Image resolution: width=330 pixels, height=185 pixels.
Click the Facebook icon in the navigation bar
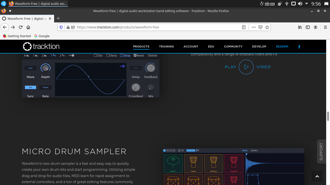coord(299,47)
